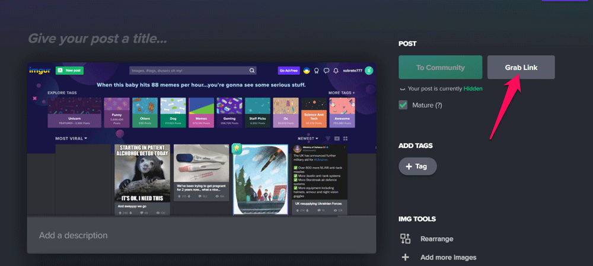Uncheck the Mature checkbox
This screenshot has height=266, width=593.
click(x=404, y=105)
